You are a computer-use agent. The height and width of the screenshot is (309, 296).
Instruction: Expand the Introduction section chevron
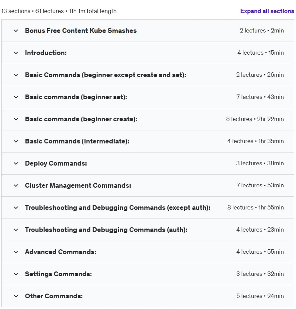pos(16,53)
